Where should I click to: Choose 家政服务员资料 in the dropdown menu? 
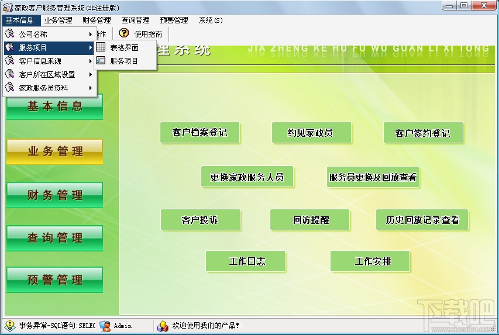[50, 88]
